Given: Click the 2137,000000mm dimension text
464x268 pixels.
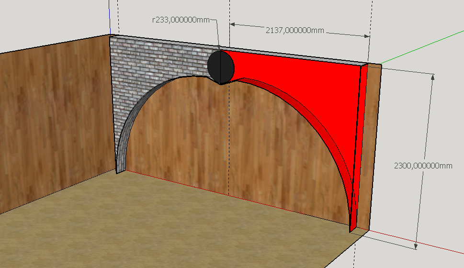Looking at the screenshot, I should tap(295, 30).
